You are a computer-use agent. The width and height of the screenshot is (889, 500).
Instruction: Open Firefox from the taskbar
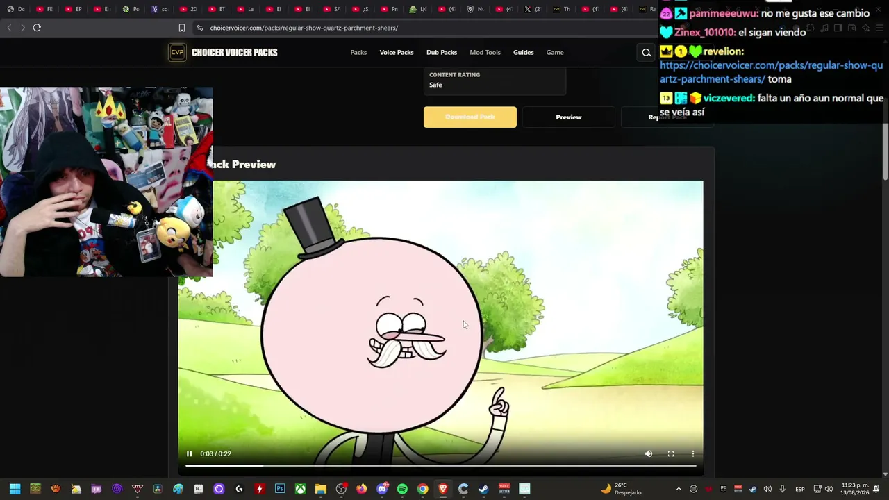point(361,489)
